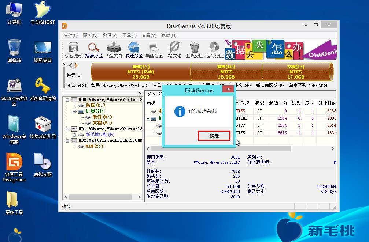Collapse the HD1 VMware disk node

coord(67,129)
